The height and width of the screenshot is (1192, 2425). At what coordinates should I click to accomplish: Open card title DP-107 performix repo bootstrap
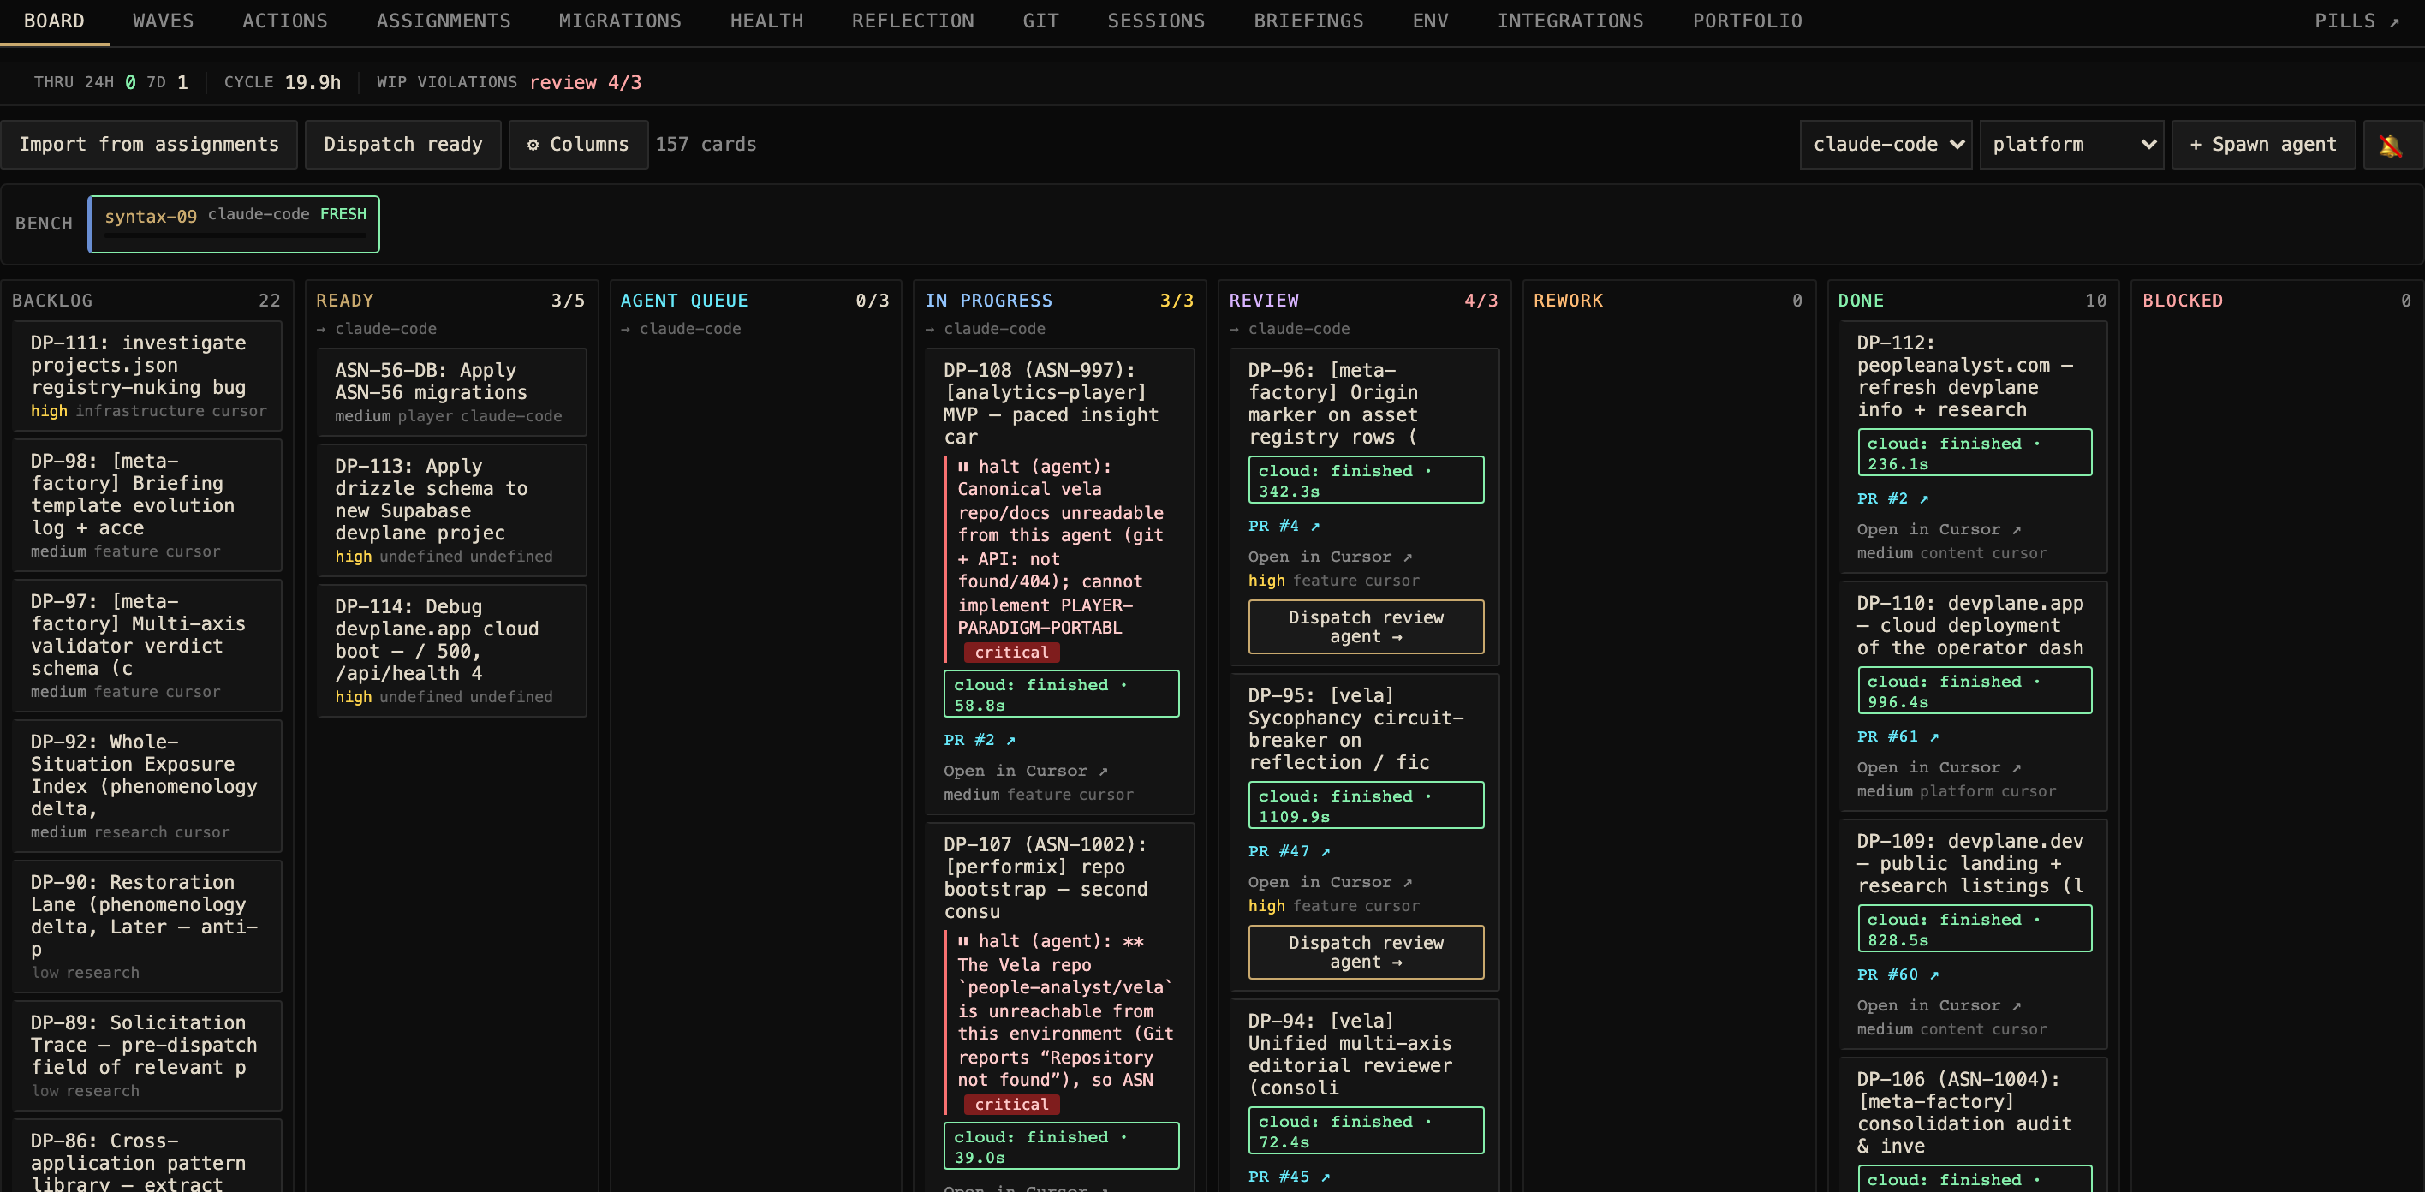pyautogui.click(x=1045, y=878)
